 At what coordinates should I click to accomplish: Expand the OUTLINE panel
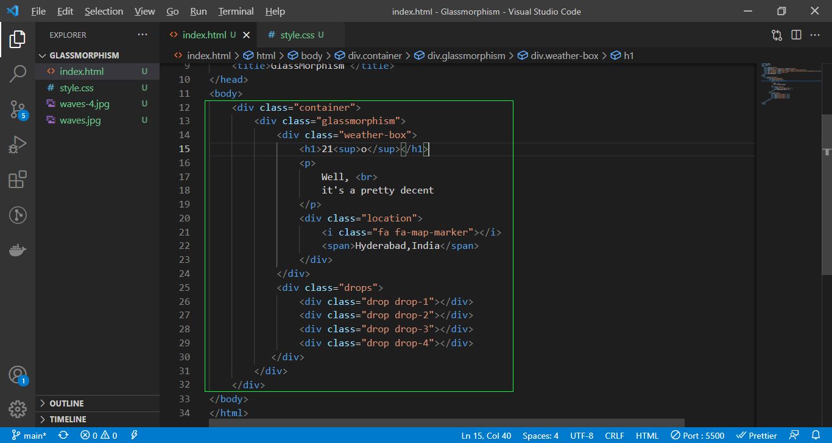[x=97, y=403]
